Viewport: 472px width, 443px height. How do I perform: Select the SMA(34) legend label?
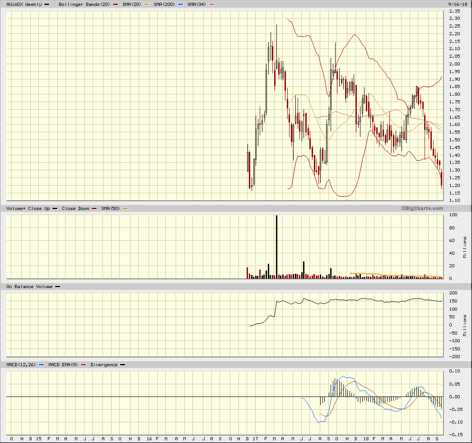click(196, 5)
